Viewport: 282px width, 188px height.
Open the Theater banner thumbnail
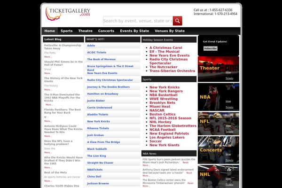tap(219, 69)
